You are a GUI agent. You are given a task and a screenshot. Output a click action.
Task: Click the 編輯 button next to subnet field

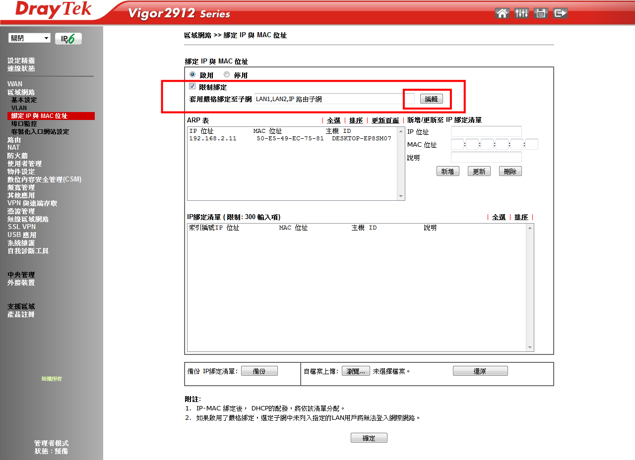click(x=432, y=99)
